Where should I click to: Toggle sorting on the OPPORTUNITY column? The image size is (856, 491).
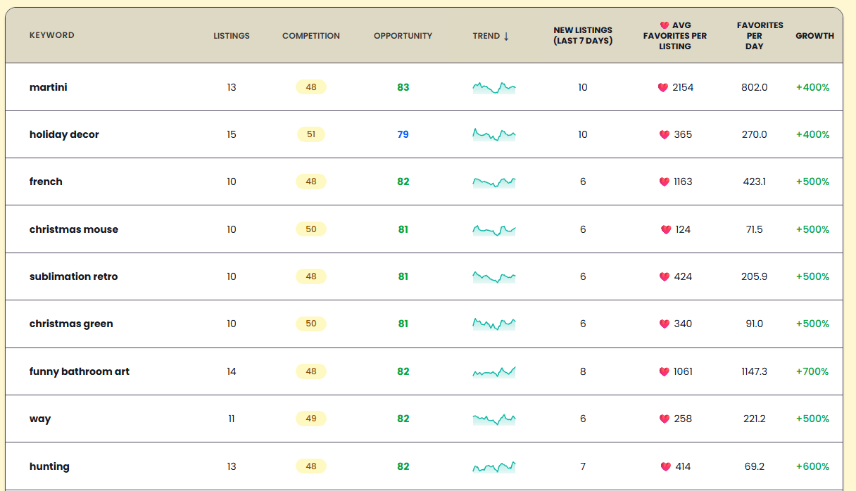coord(403,36)
